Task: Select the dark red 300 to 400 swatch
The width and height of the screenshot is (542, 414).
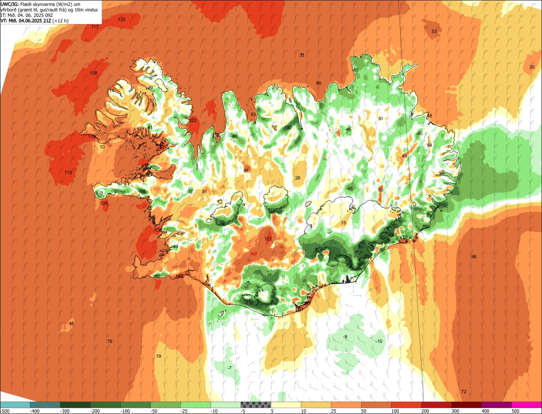Action: click(x=466, y=405)
